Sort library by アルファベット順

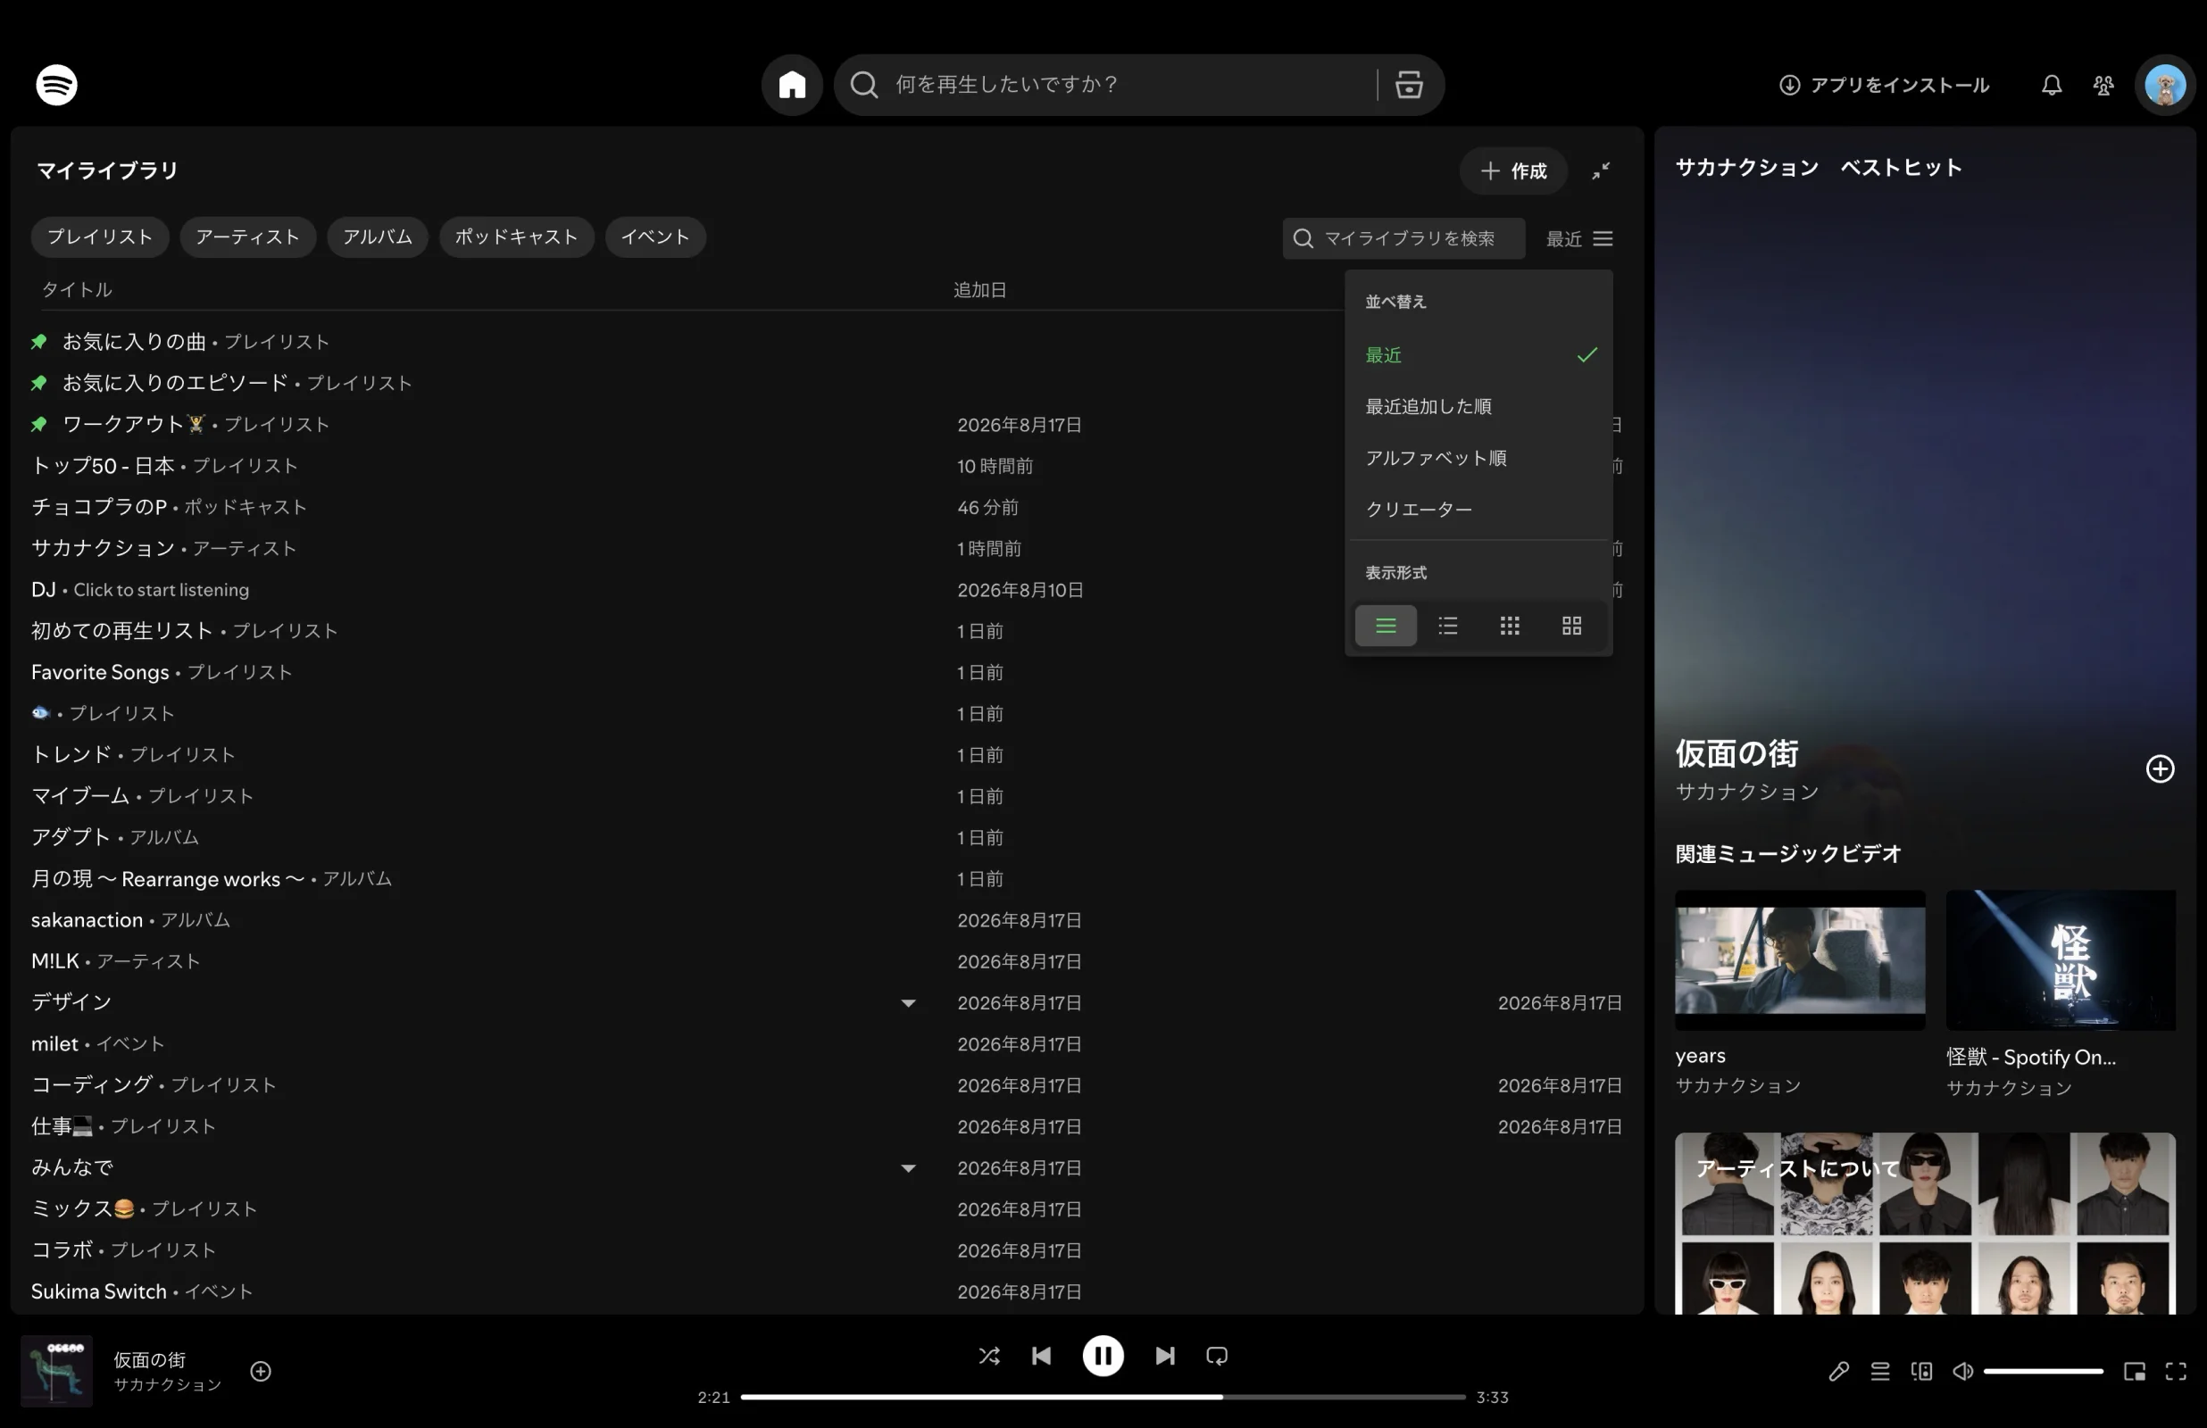[x=1478, y=458]
